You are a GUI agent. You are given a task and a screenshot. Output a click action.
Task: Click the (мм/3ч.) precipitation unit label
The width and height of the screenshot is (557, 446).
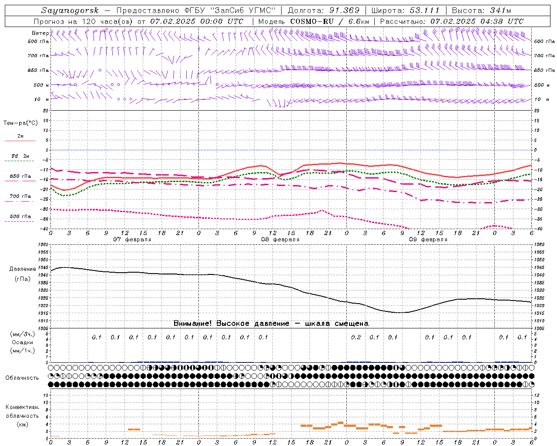pos(23,334)
